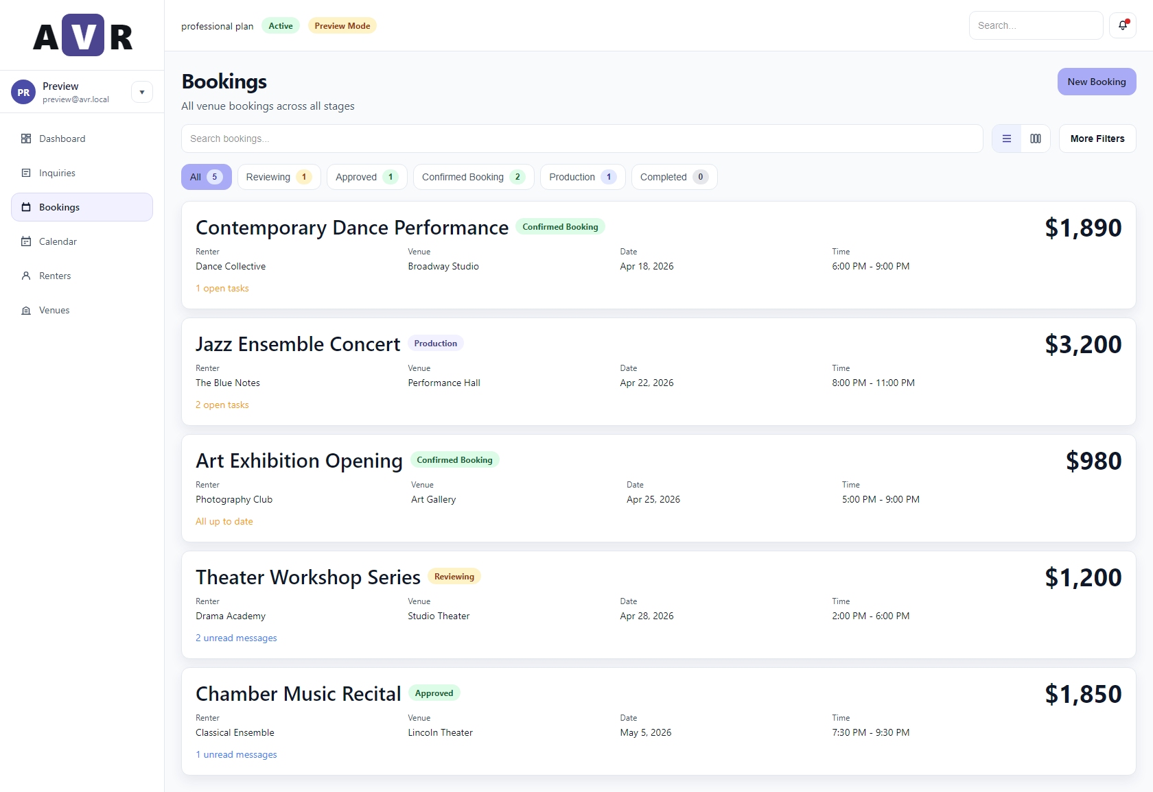The width and height of the screenshot is (1153, 792).
Task: Expand the Preview account menu
Action: [x=142, y=91]
